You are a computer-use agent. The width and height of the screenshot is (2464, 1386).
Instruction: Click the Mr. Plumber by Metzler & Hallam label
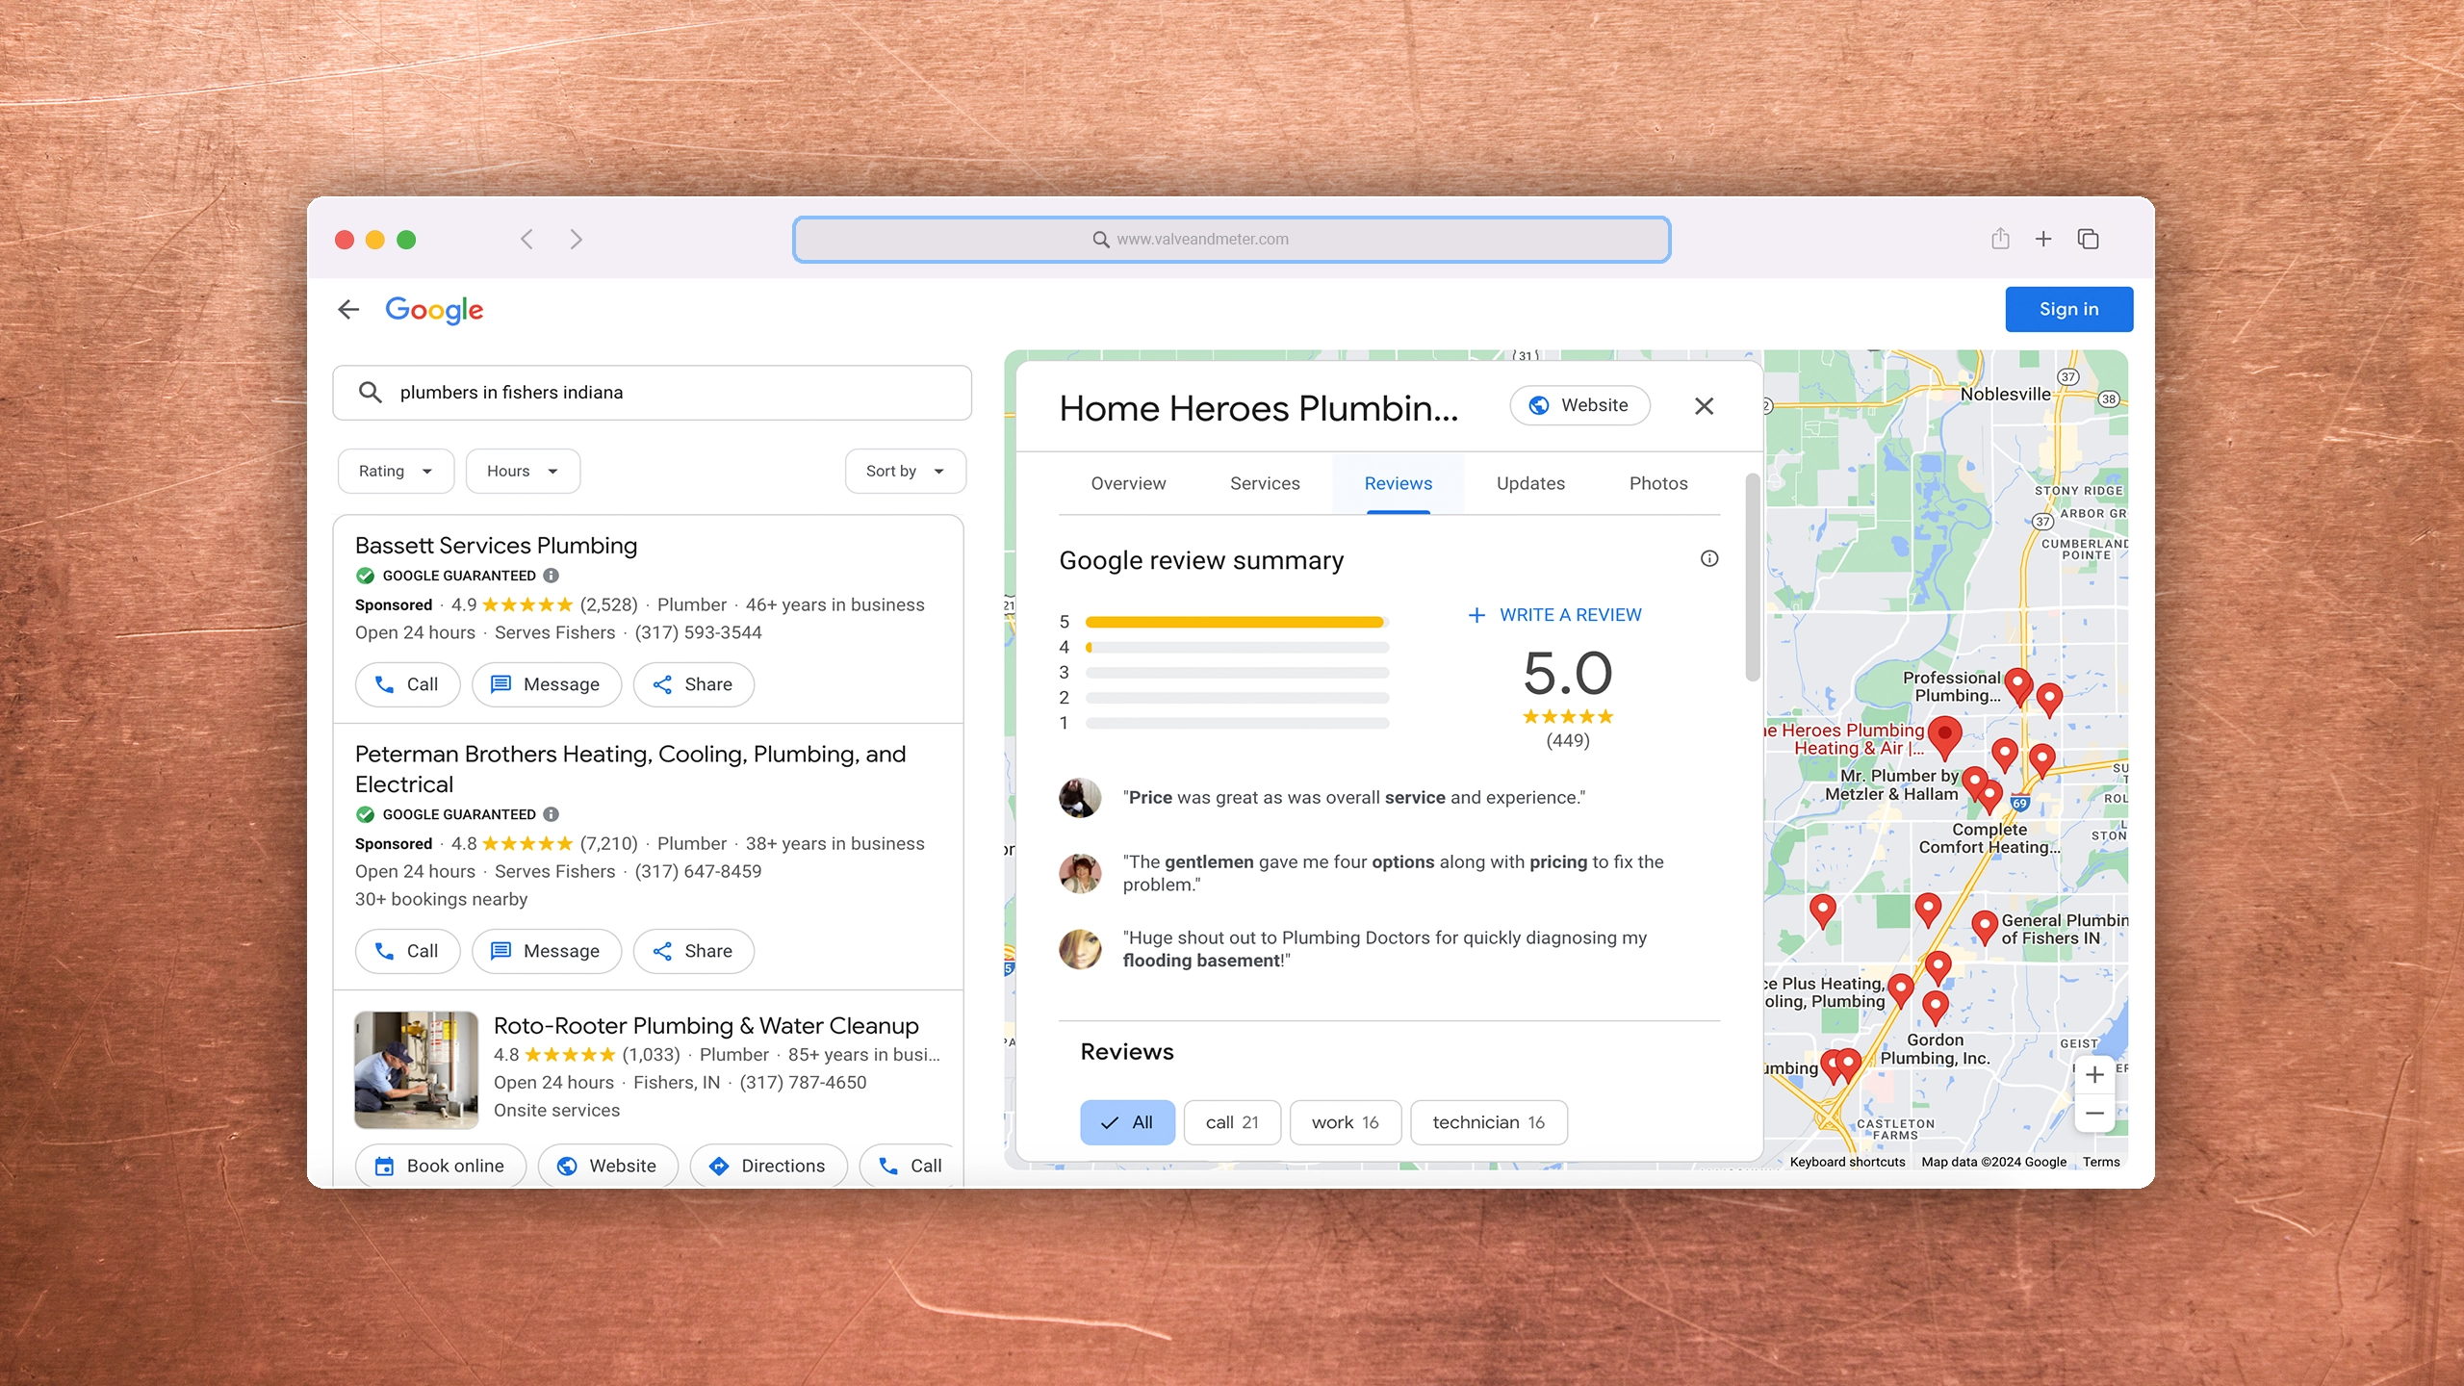(x=1892, y=784)
